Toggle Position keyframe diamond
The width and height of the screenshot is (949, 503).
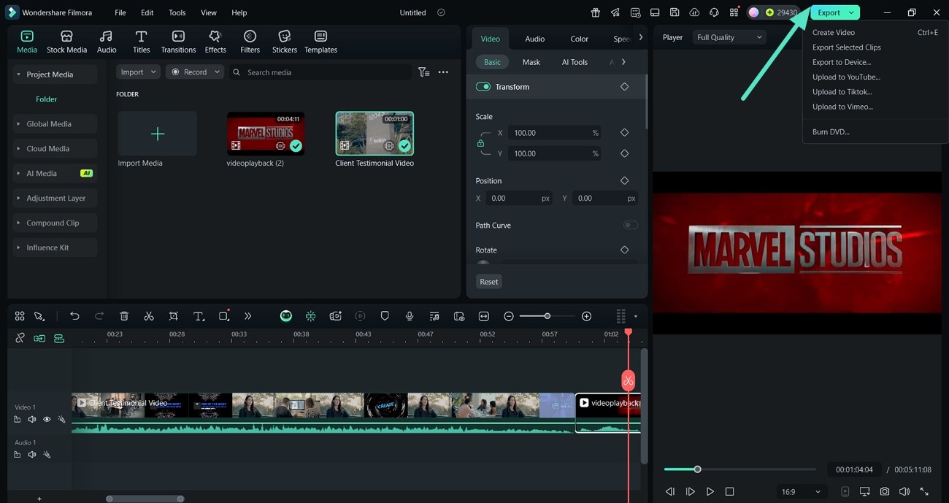(624, 180)
